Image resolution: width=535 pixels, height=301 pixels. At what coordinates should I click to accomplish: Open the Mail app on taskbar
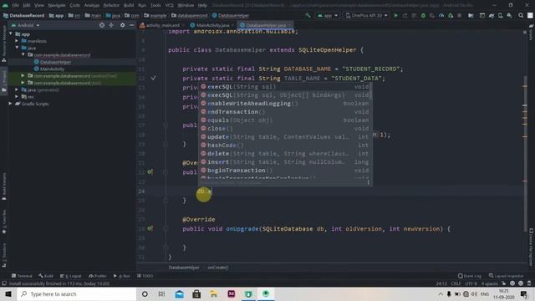pyautogui.click(x=179, y=293)
